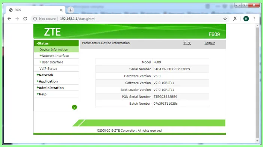Screen dimensions: 263x147
Task: Click the Hardware Version value V5.3
Action: click(157, 76)
